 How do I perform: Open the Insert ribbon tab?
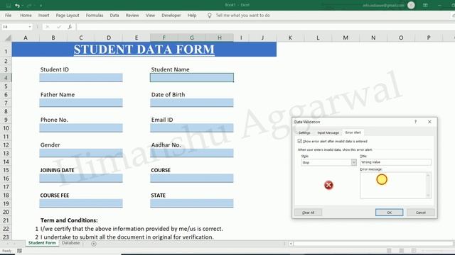[44, 16]
